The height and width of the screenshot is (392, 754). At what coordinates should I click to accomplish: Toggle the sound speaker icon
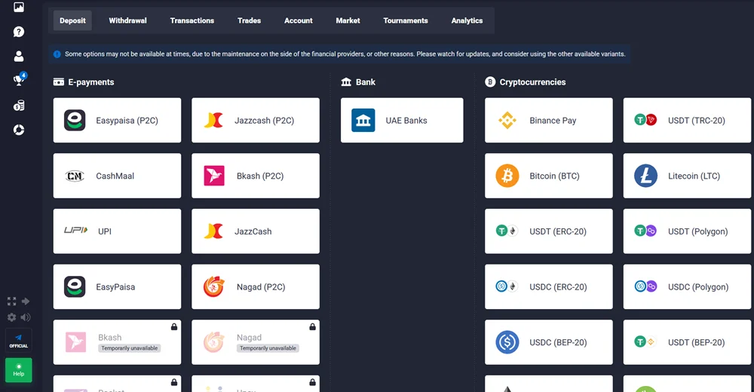click(26, 317)
